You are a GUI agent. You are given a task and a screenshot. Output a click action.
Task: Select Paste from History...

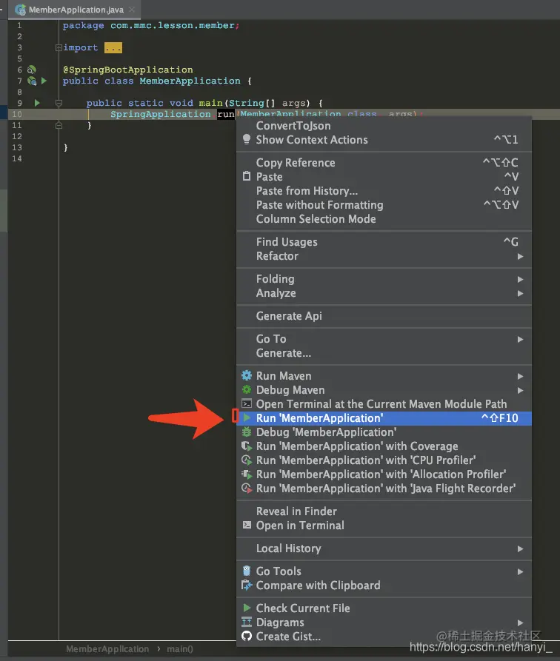click(384, 190)
